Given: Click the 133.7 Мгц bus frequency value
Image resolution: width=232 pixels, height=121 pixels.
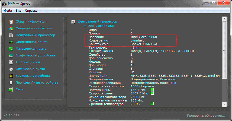Looking at the screenshot, I should click(x=138, y=90).
